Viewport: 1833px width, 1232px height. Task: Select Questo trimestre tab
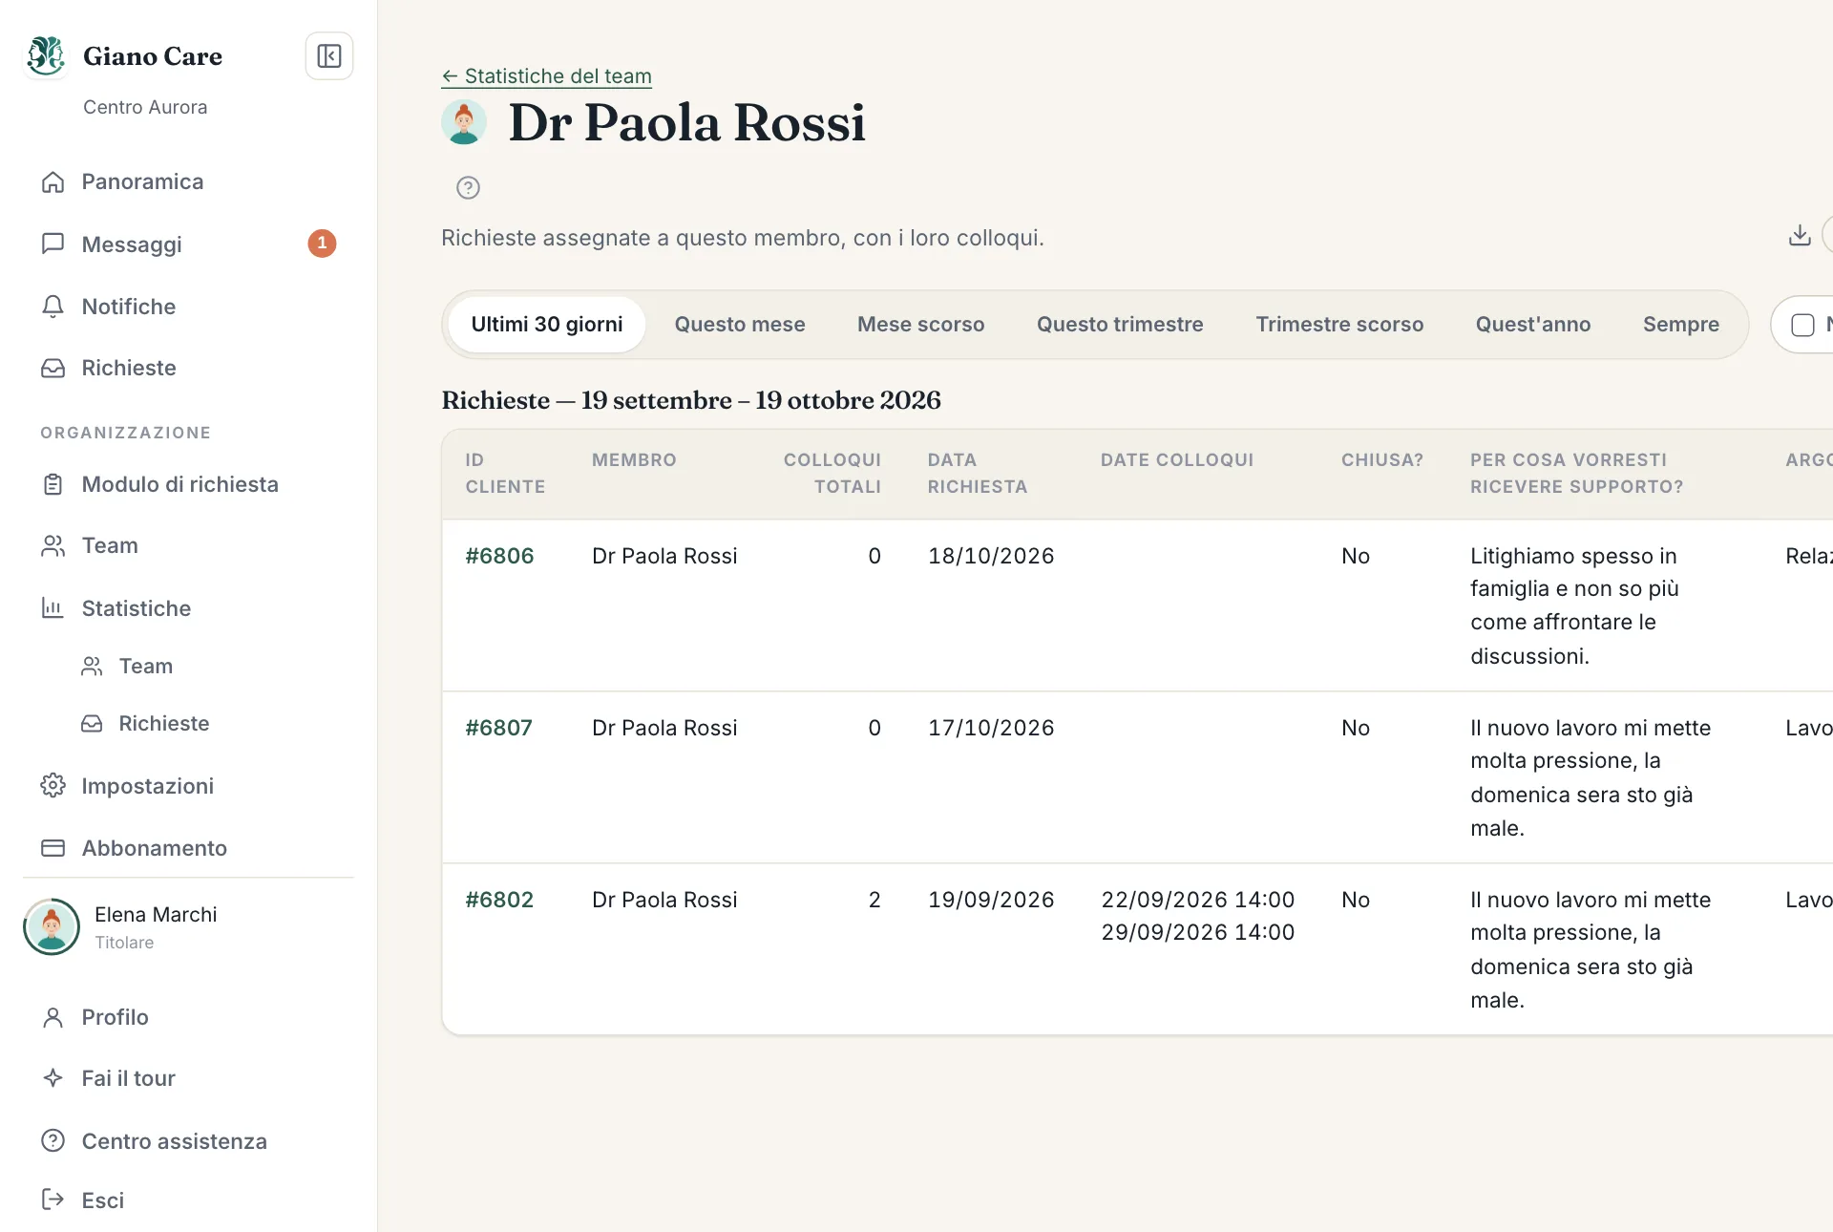(x=1120, y=325)
